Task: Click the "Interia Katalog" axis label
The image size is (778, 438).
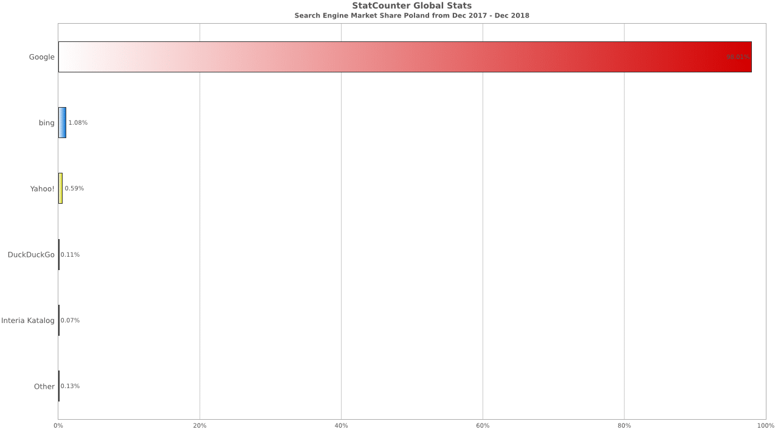Action: click(x=28, y=321)
